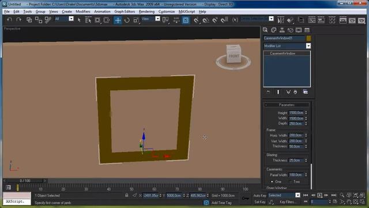This screenshot has height=208, width=369.
Task: Activate the Select and Rotate tool
Action: 127,20
